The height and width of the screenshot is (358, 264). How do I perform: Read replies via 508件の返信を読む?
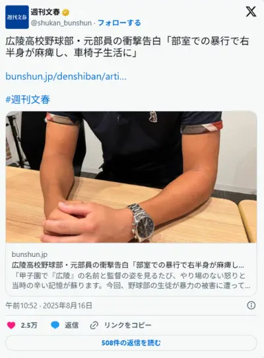click(x=131, y=343)
